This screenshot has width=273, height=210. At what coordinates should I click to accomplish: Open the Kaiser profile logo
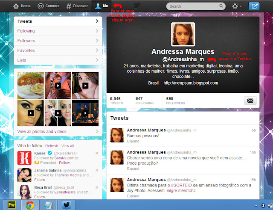pyautogui.click(x=24, y=158)
